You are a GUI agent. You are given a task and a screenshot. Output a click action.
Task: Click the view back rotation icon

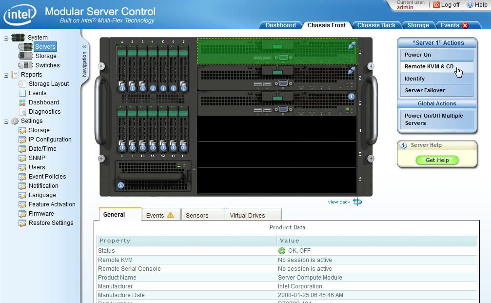click(357, 201)
